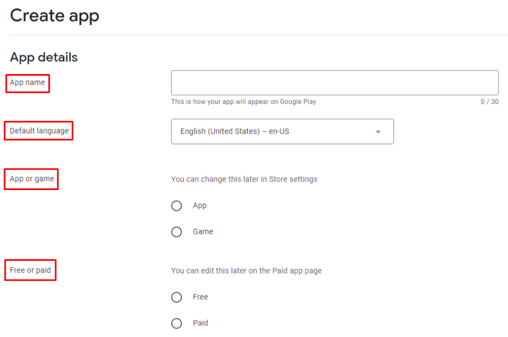Image resolution: width=508 pixels, height=337 pixels.
Task: Click the language selector dropdown arrow
Action: coord(378,131)
